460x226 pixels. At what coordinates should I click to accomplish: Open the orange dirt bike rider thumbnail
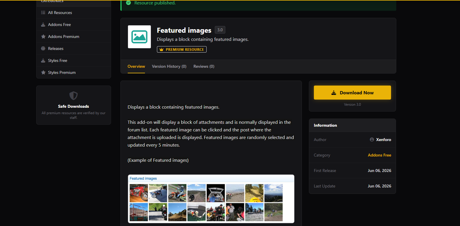click(177, 193)
